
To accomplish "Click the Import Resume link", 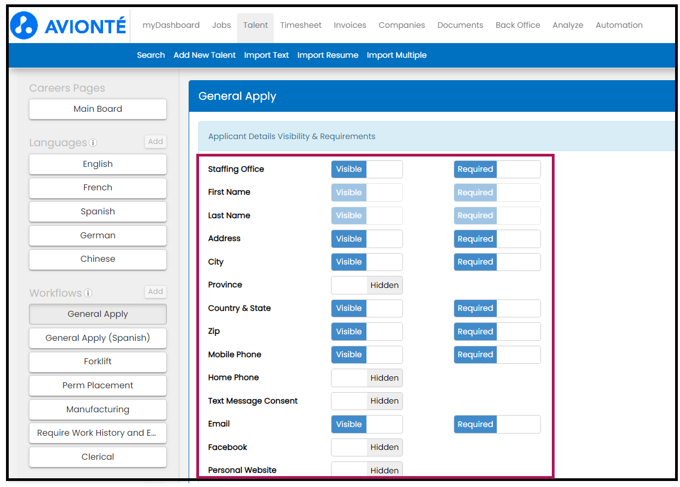I will (x=328, y=55).
